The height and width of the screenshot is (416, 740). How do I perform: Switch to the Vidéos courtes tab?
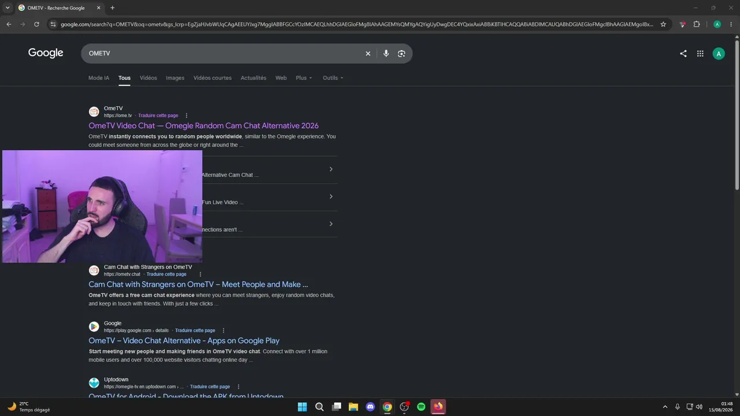pyautogui.click(x=213, y=78)
